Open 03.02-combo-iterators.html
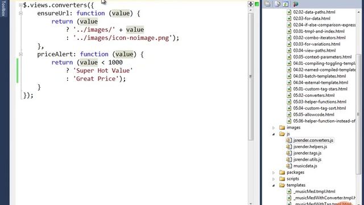The height and width of the screenshot is (205, 364). click(x=319, y=38)
